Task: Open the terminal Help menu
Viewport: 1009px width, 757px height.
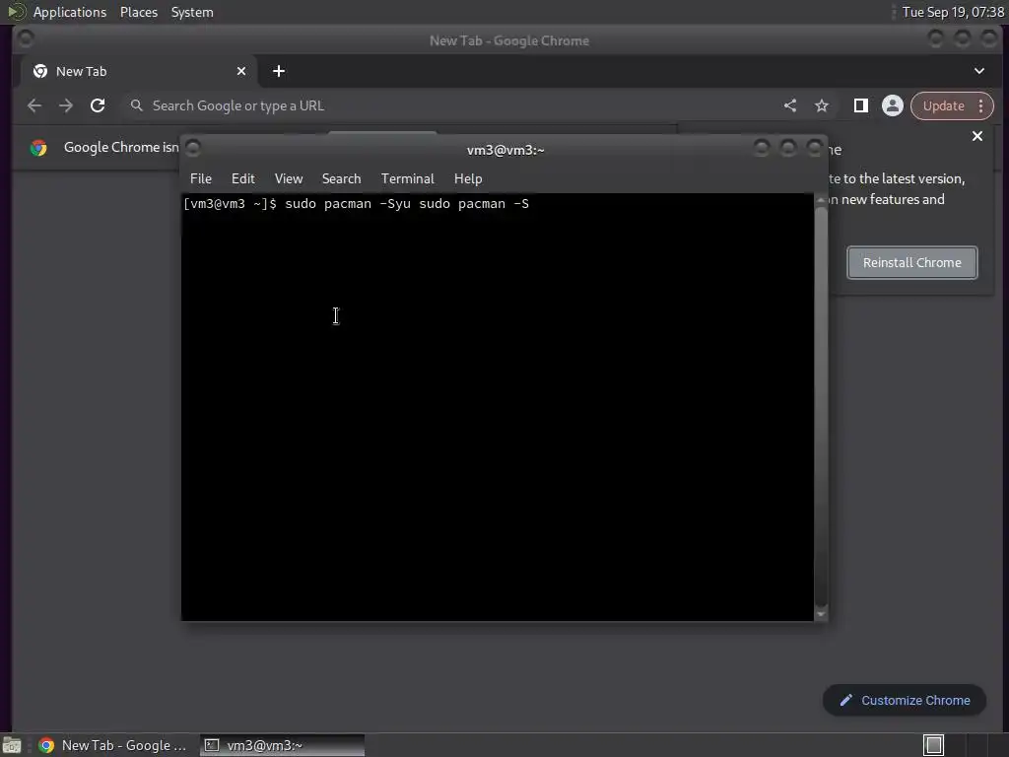Action: click(468, 178)
